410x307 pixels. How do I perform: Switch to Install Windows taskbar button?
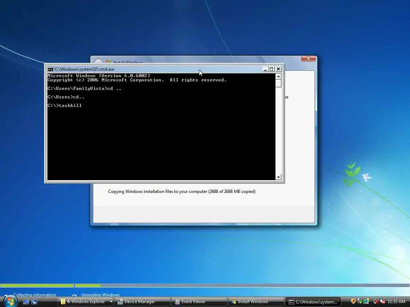click(x=256, y=302)
